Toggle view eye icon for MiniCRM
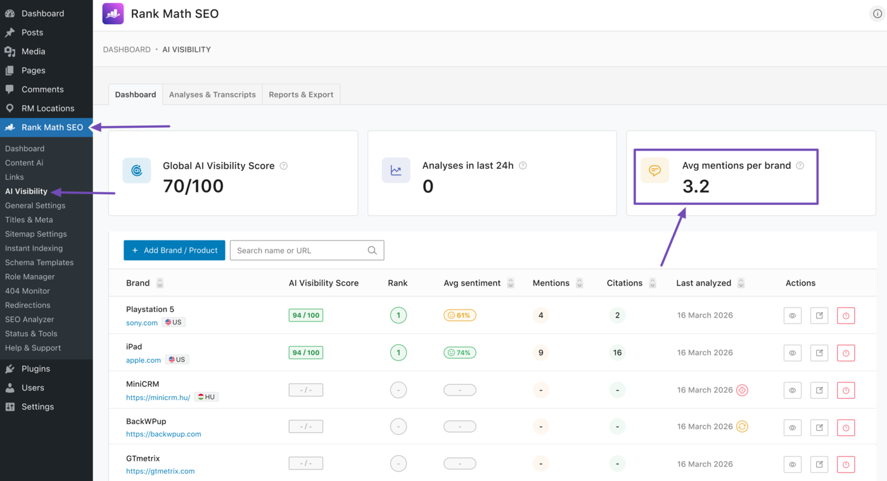Image resolution: width=887 pixels, height=481 pixels. pyautogui.click(x=793, y=390)
